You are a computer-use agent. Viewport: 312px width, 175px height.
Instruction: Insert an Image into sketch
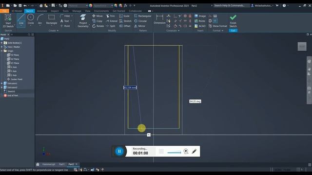point(200,16)
